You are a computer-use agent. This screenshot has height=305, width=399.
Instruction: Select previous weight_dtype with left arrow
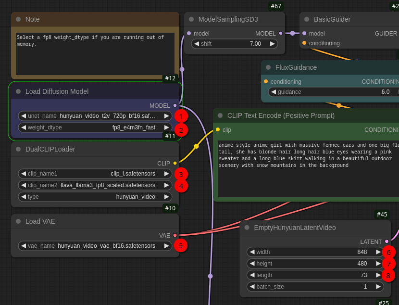coord(24,127)
